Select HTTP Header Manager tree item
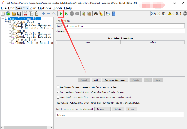 pos(33,25)
